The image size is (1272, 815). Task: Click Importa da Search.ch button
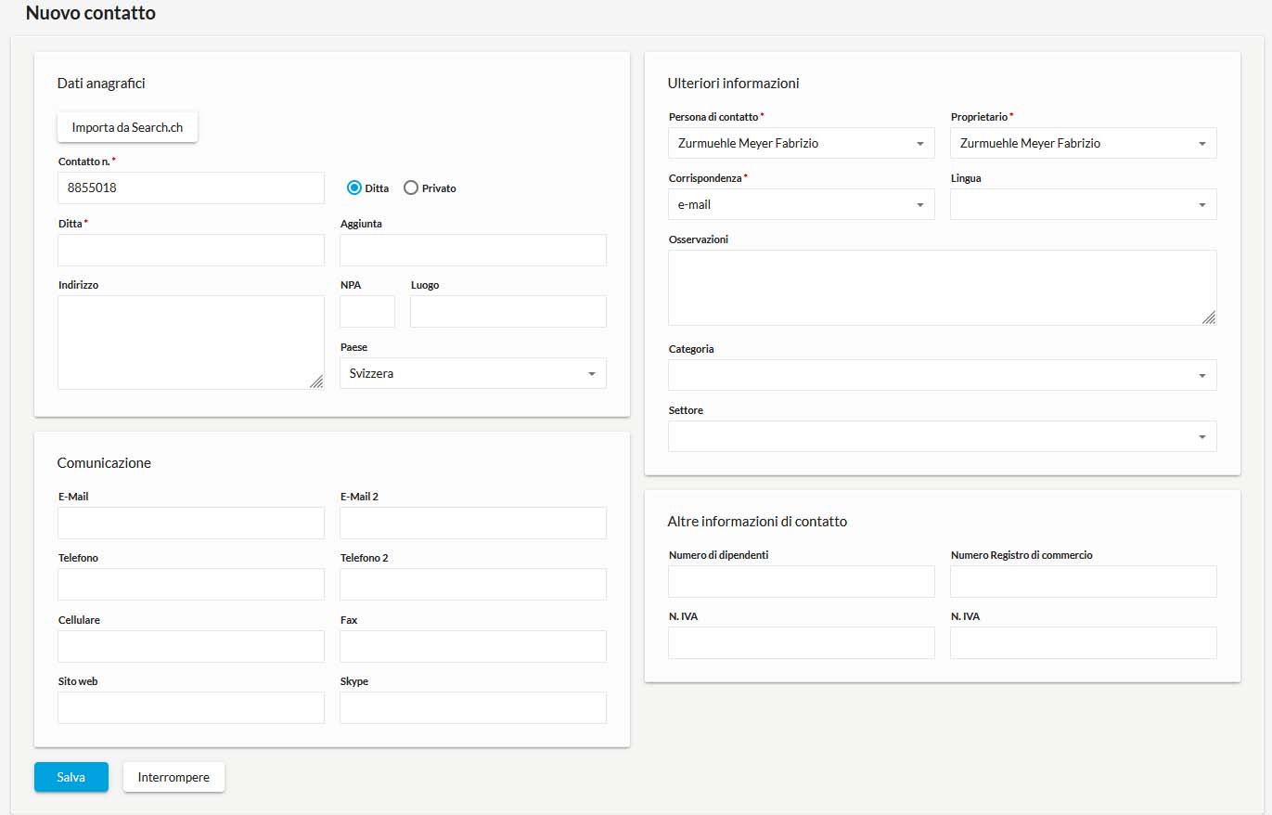click(x=127, y=127)
